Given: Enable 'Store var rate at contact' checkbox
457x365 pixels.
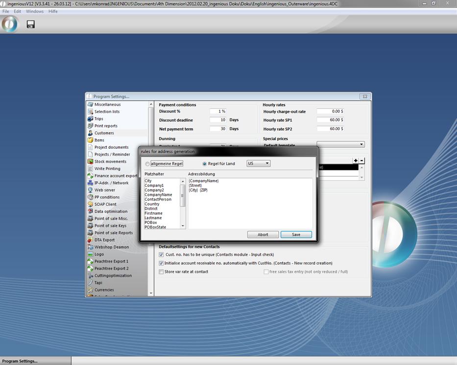Looking at the screenshot, I should click(161, 272).
